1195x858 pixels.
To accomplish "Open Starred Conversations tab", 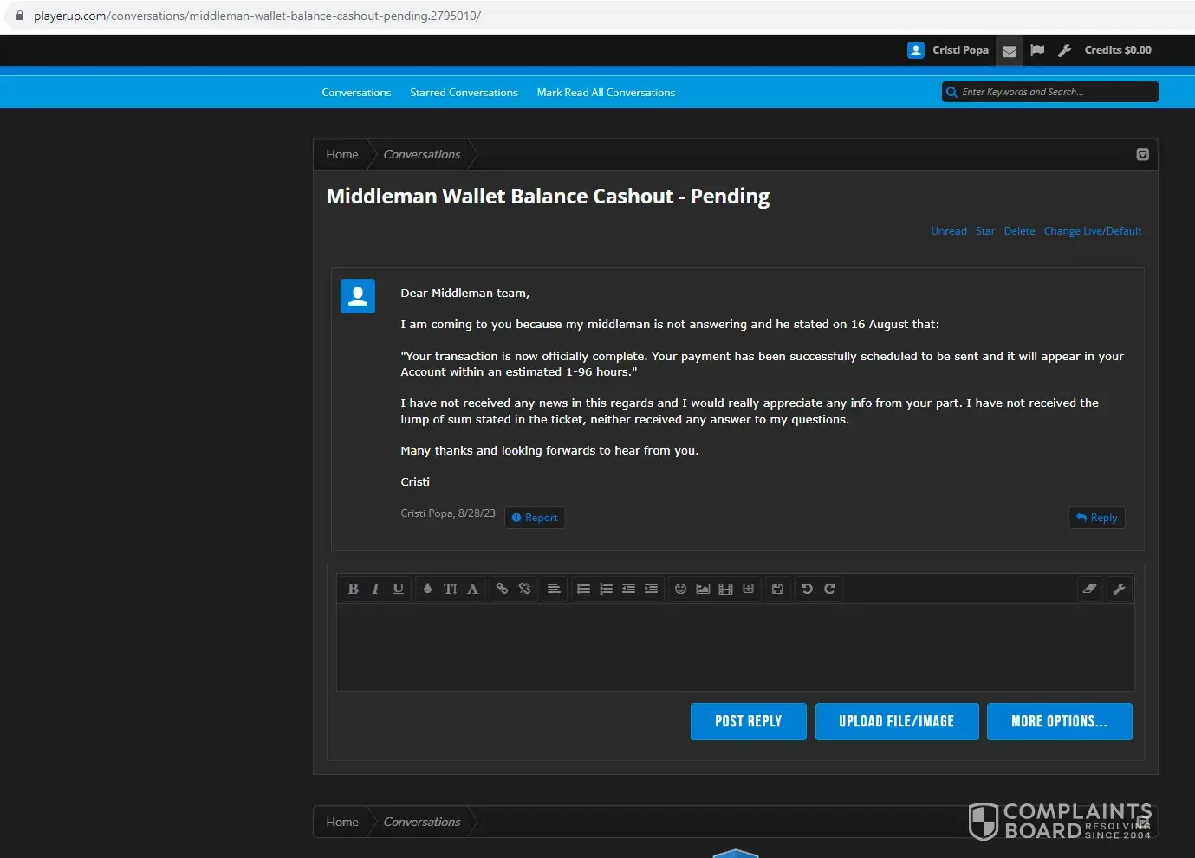I will click(x=464, y=93).
